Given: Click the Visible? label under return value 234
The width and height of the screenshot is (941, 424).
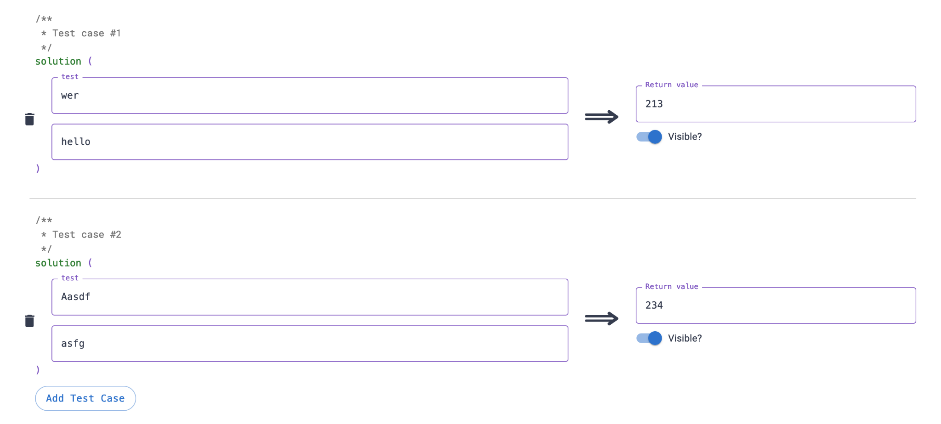Looking at the screenshot, I should [x=685, y=338].
